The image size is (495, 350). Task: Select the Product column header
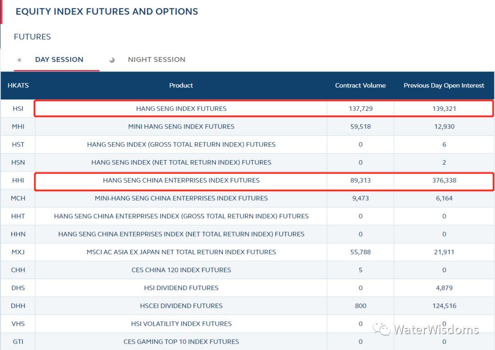click(x=181, y=86)
